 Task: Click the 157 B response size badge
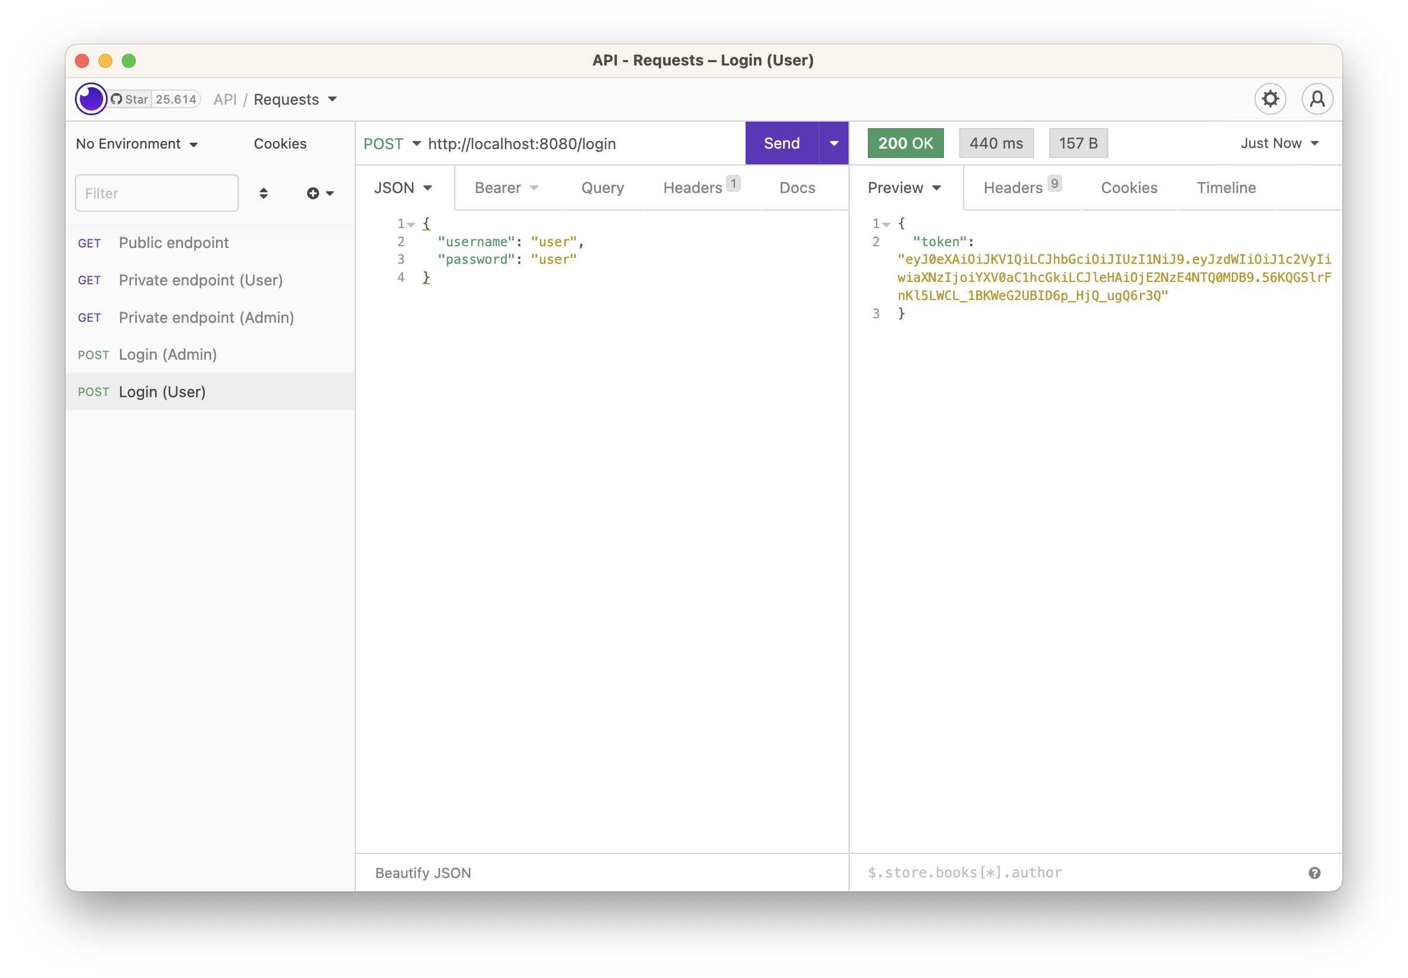click(1078, 143)
